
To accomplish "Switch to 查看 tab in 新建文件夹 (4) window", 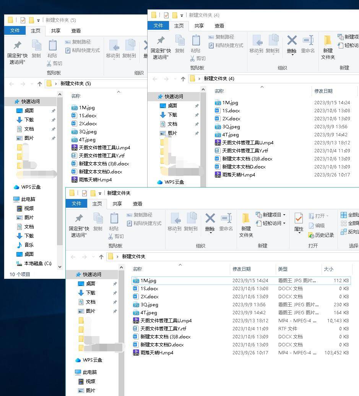I will (x=219, y=26).
